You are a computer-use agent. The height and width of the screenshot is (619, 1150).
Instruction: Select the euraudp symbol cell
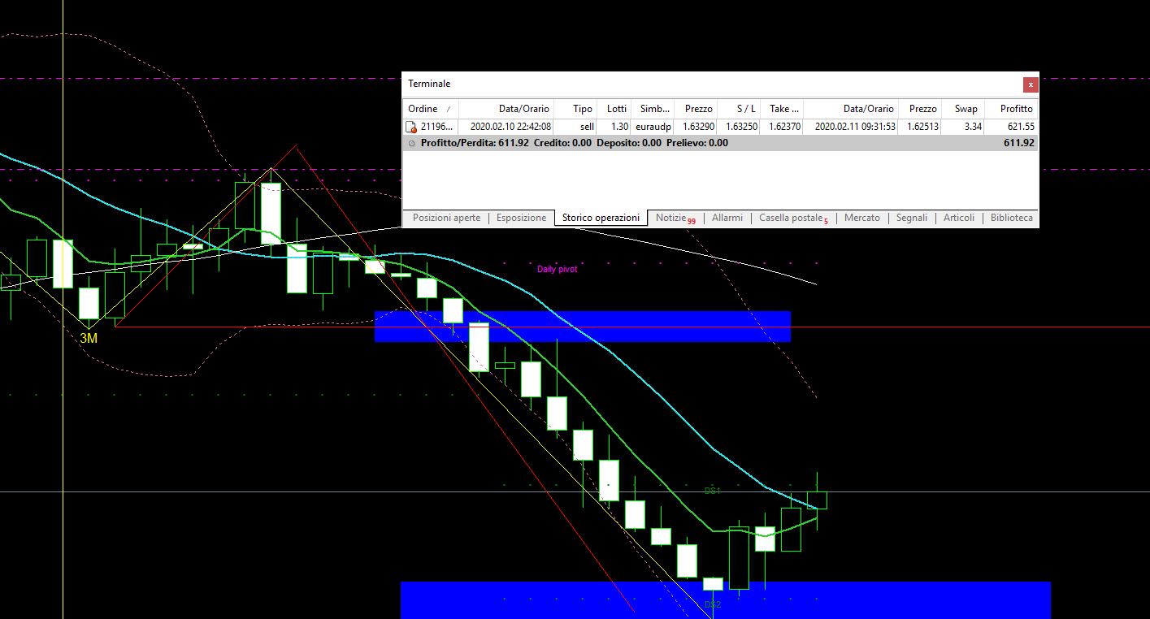click(653, 127)
